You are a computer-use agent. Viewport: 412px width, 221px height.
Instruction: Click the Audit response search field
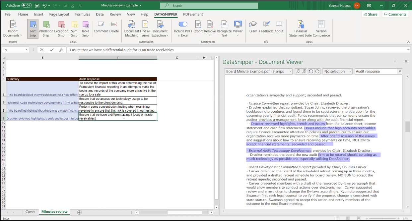click(x=376, y=72)
